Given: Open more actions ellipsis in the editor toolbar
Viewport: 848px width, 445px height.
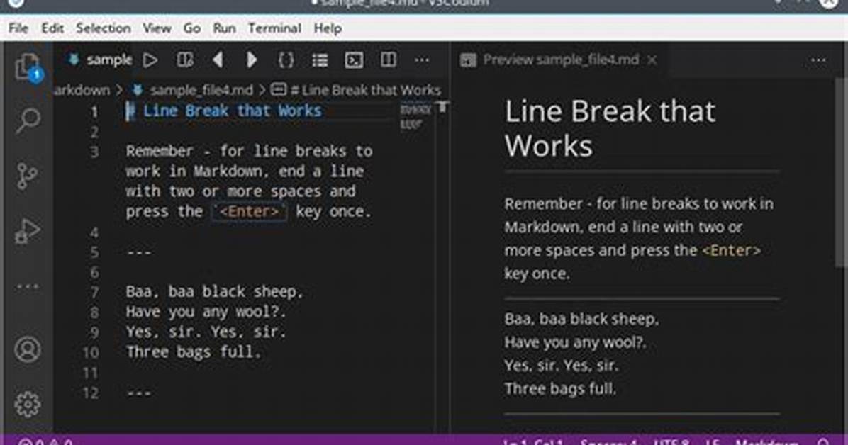Looking at the screenshot, I should [x=422, y=60].
